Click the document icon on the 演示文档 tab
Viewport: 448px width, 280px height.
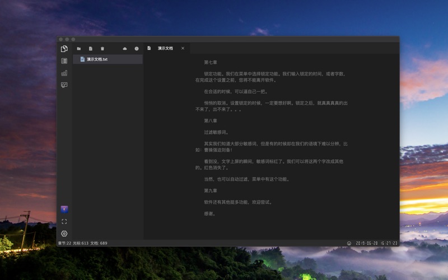149,48
